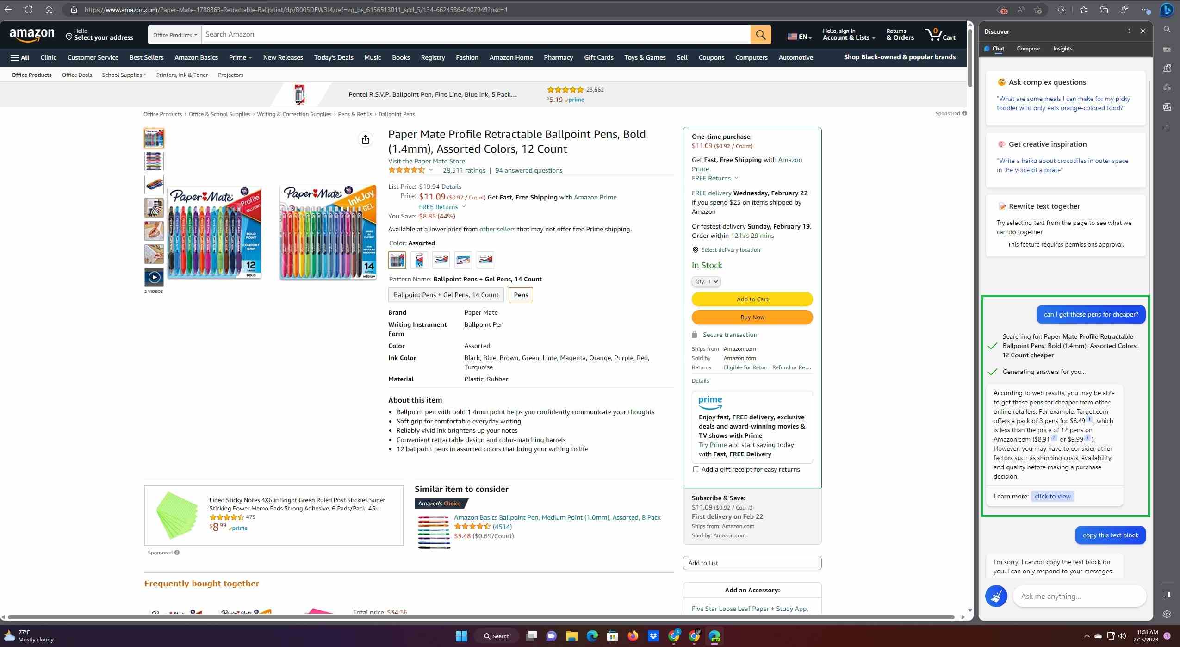1180x647 pixels.
Task: Select the last color swatch option
Action: (x=485, y=260)
